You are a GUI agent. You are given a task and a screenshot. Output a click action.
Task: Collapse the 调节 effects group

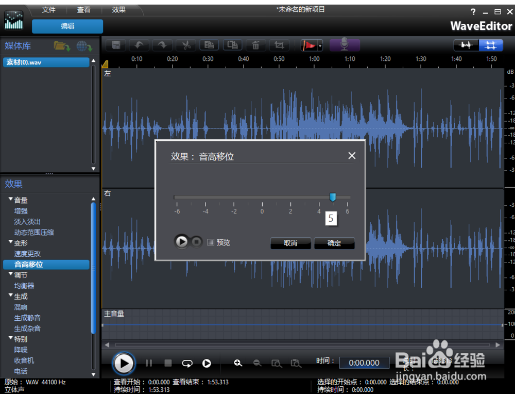tap(10, 274)
